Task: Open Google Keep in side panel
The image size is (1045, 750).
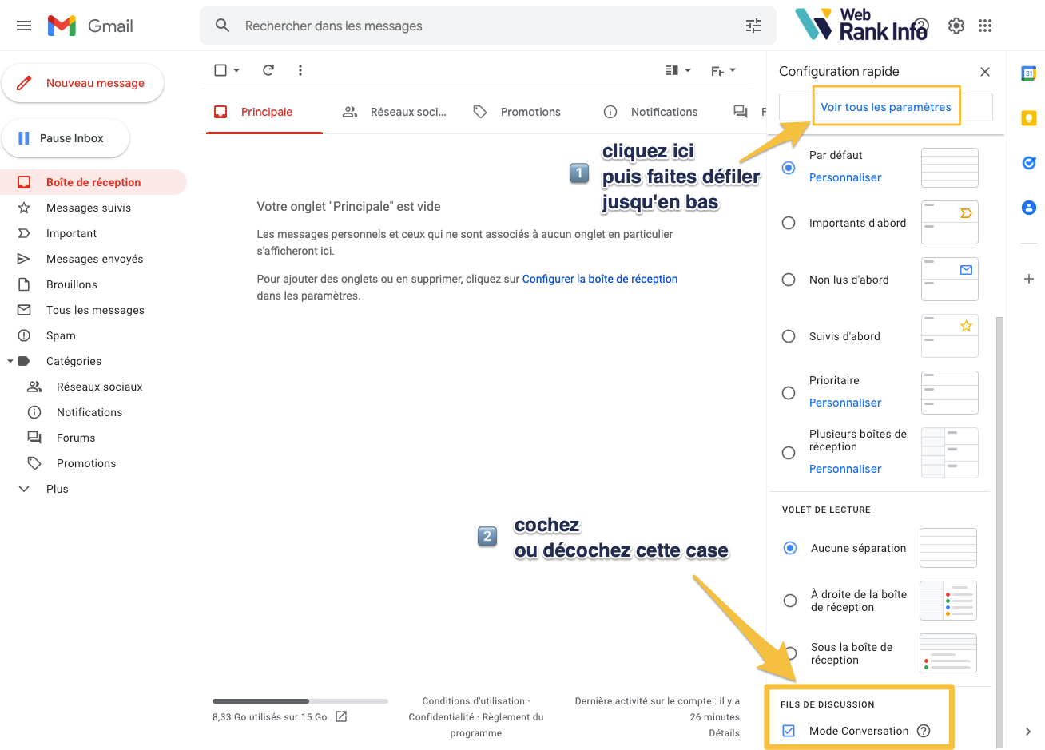Action: point(1028,118)
